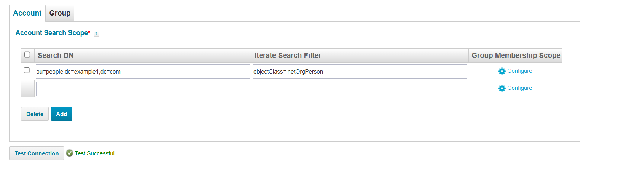Click the empty Iterate Search Filter field
The width and height of the screenshot is (618, 171).
360,89
